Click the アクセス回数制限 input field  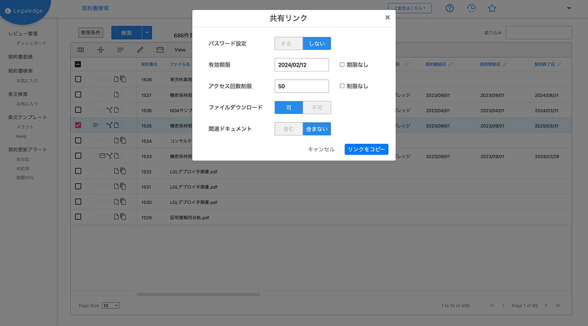pyautogui.click(x=302, y=86)
